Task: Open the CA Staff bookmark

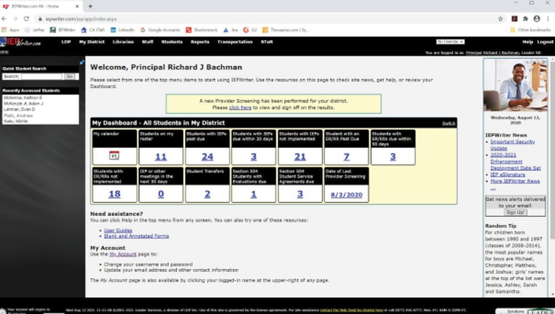Action: (93, 30)
